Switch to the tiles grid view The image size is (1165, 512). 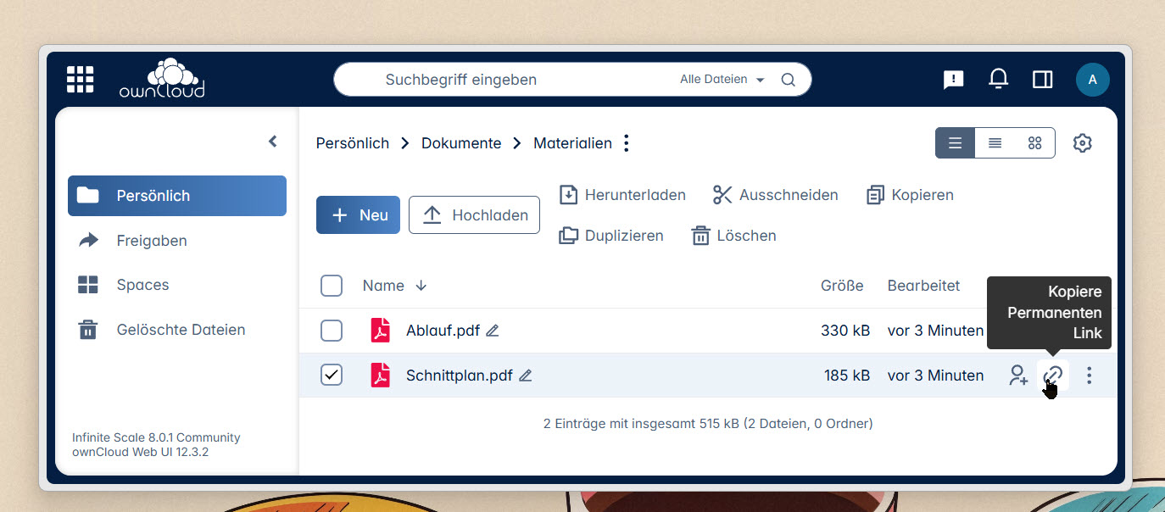[x=1034, y=143]
